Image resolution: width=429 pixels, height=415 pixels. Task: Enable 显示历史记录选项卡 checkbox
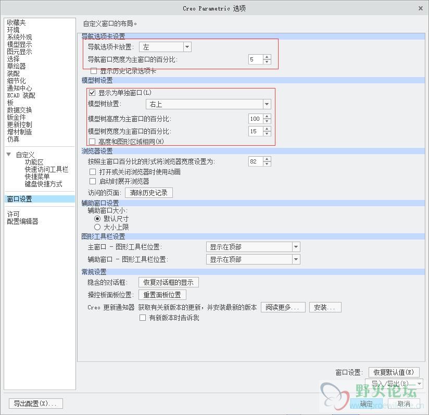(x=94, y=71)
